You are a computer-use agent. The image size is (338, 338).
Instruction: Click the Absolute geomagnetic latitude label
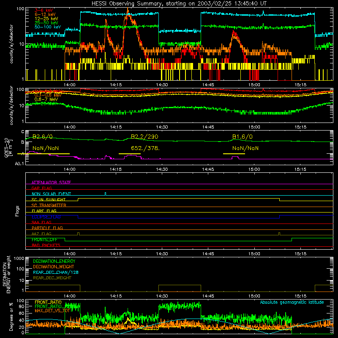click(292, 303)
